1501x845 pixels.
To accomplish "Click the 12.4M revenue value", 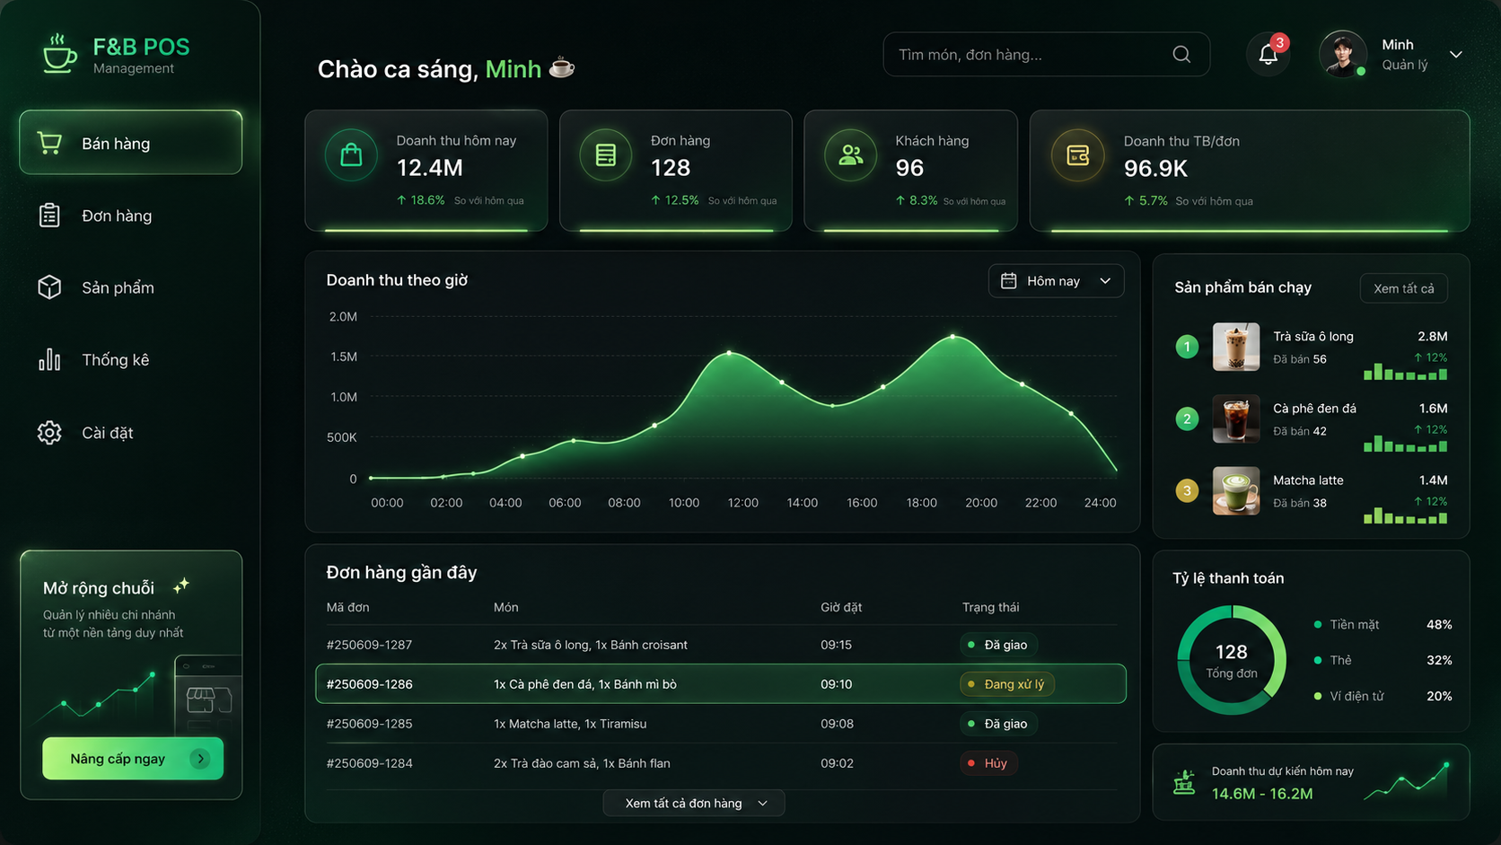I will tap(430, 168).
